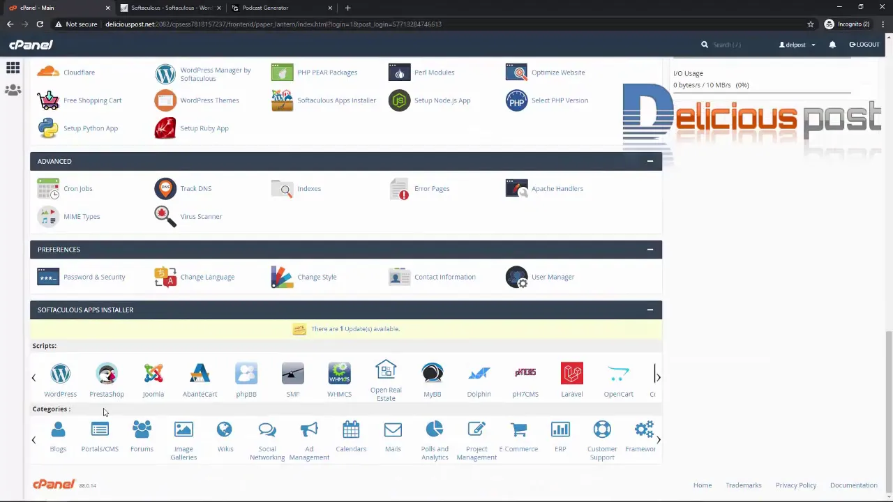
Task: Switch to the Softaculous browser tab
Action: point(170,8)
